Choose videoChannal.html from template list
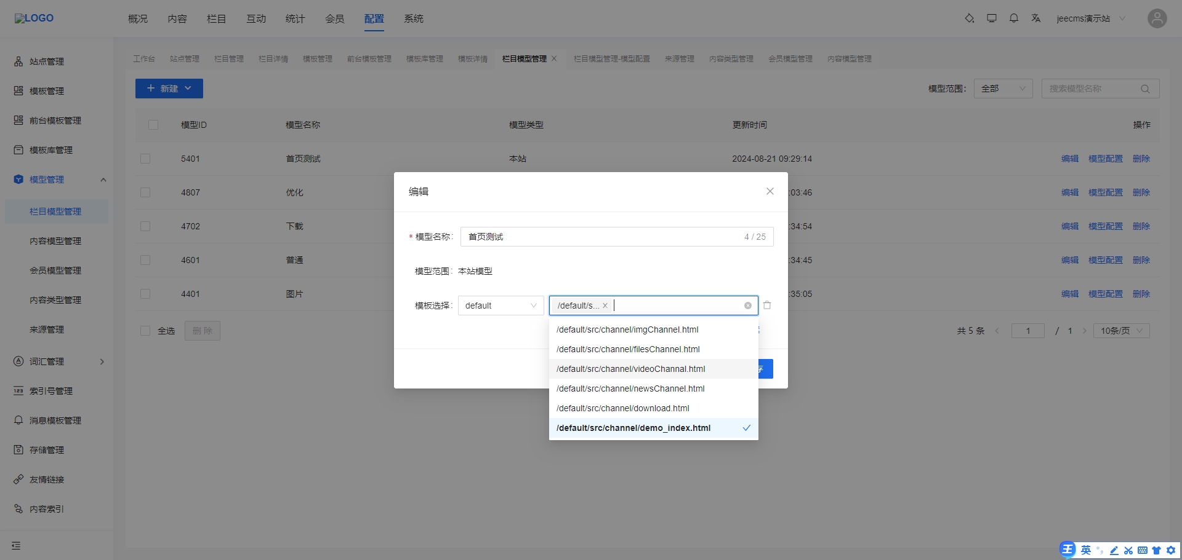The height and width of the screenshot is (560, 1182). point(630,369)
